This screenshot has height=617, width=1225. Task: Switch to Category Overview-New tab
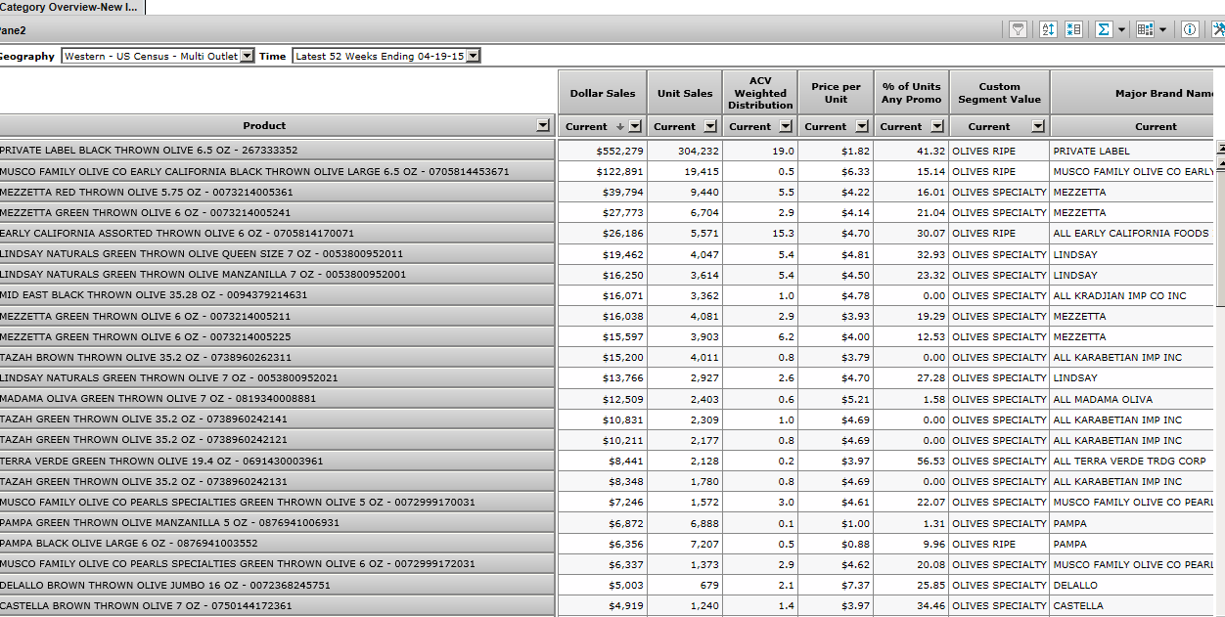tap(70, 7)
